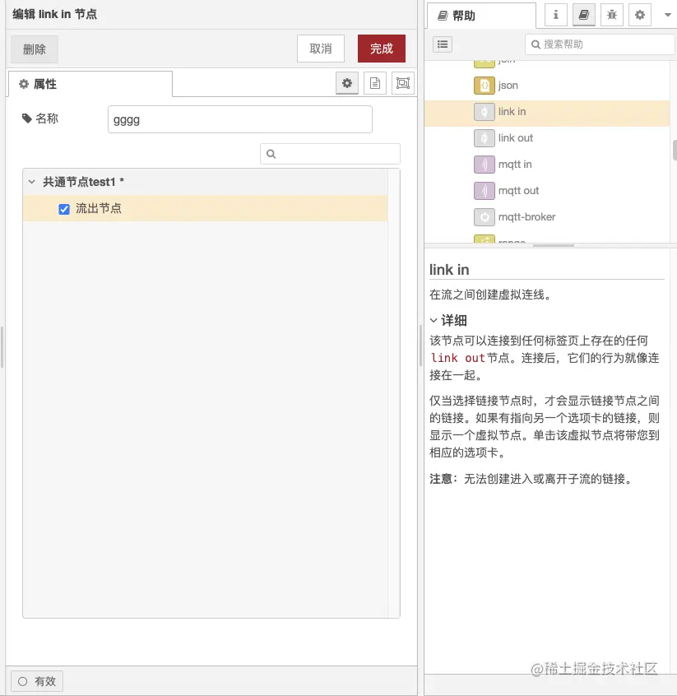Select the 属性 tab
Viewport: 677px width, 696px height.
click(x=90, y=84)
